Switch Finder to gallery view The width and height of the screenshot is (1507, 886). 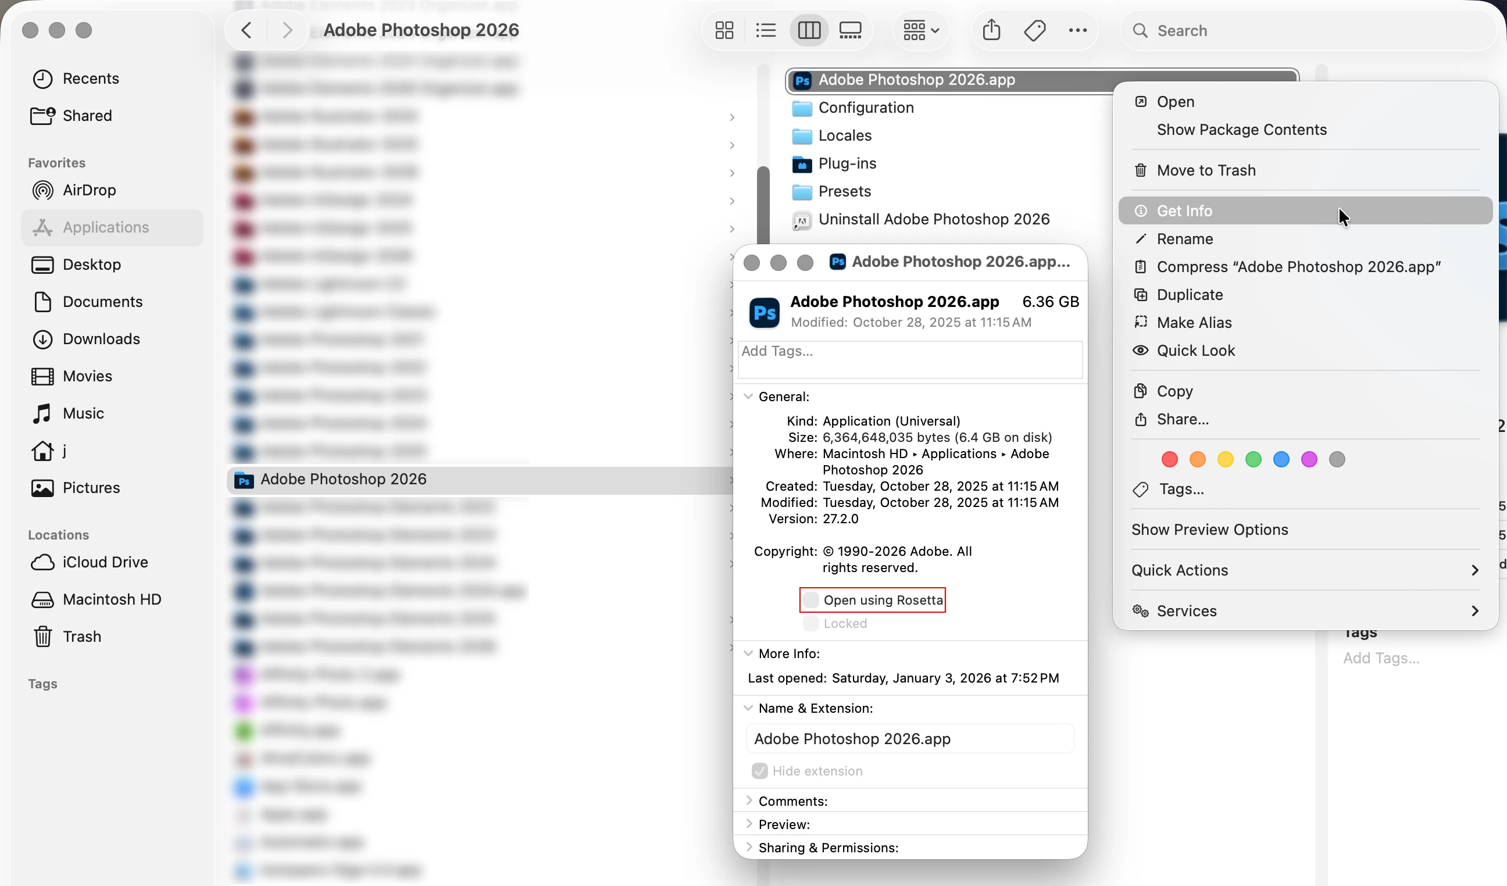850,30
